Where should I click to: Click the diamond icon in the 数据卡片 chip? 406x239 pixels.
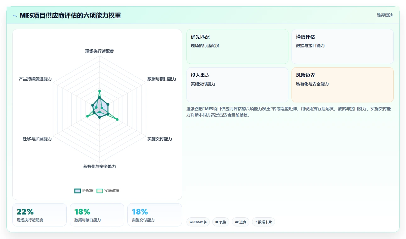[x=256, y=222]
